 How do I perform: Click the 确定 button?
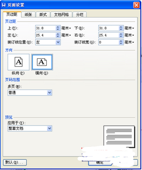(100, 163)
